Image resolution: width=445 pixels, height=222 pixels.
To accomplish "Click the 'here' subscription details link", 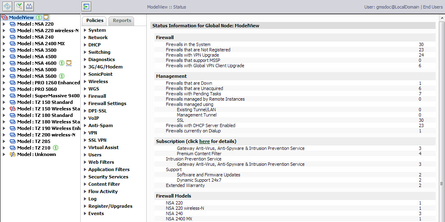I will [x=204, y=141].
